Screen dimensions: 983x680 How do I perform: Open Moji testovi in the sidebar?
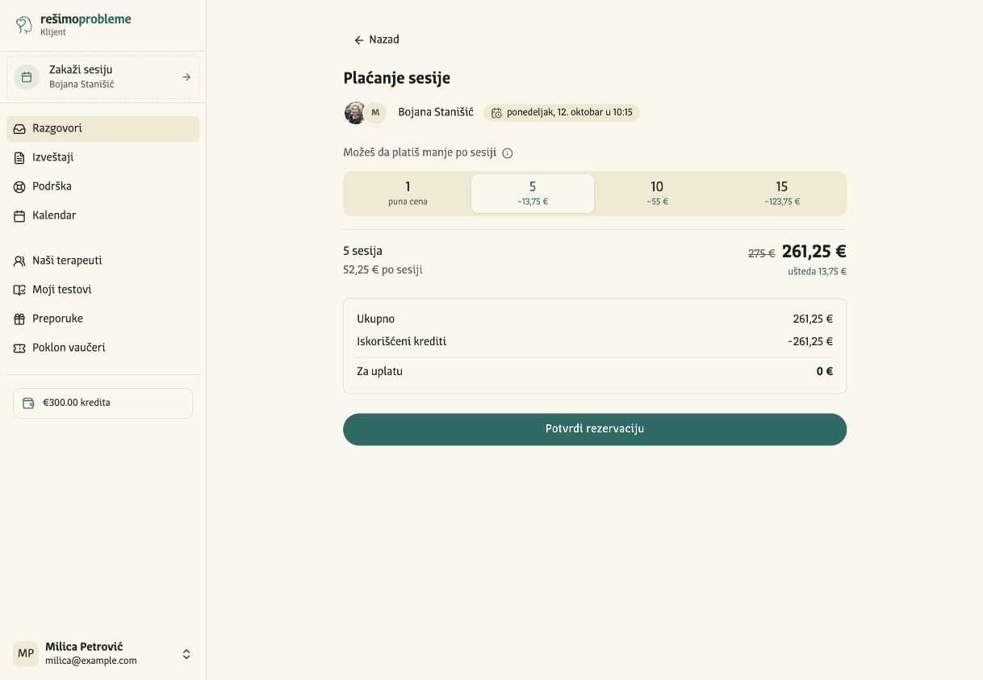click(x=103, y=290)
